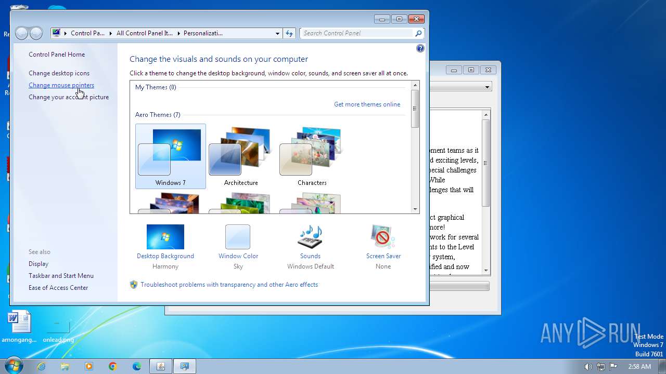Open the Windows Start button

pyautogui.click(x=13, y=366)
